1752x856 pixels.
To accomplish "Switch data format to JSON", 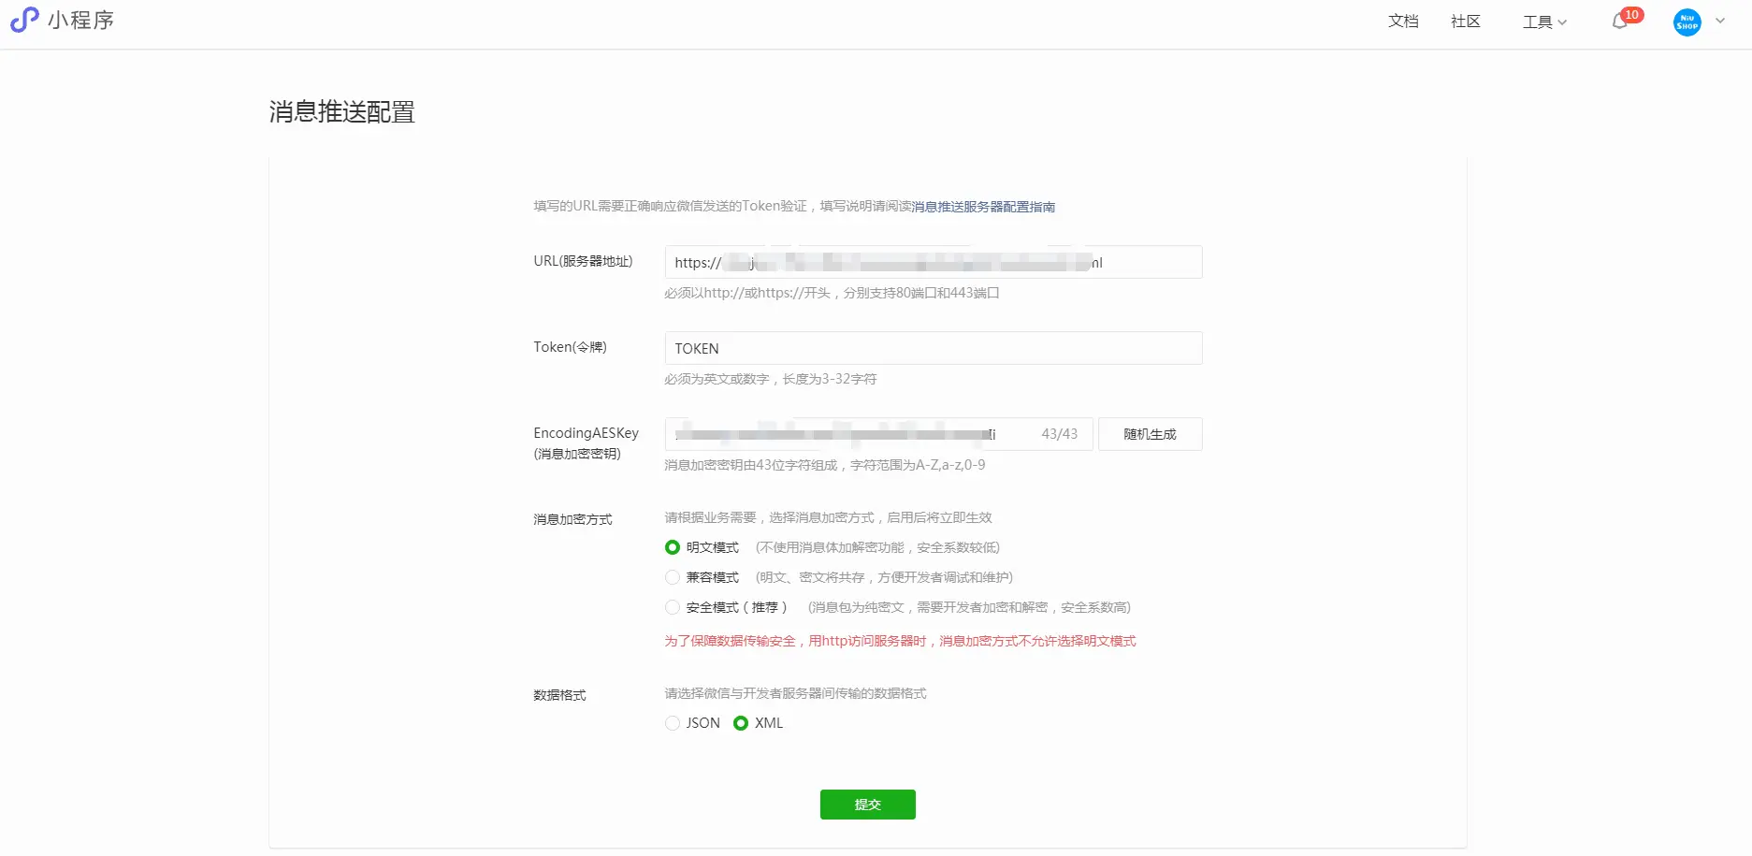I will click(673, 723).
